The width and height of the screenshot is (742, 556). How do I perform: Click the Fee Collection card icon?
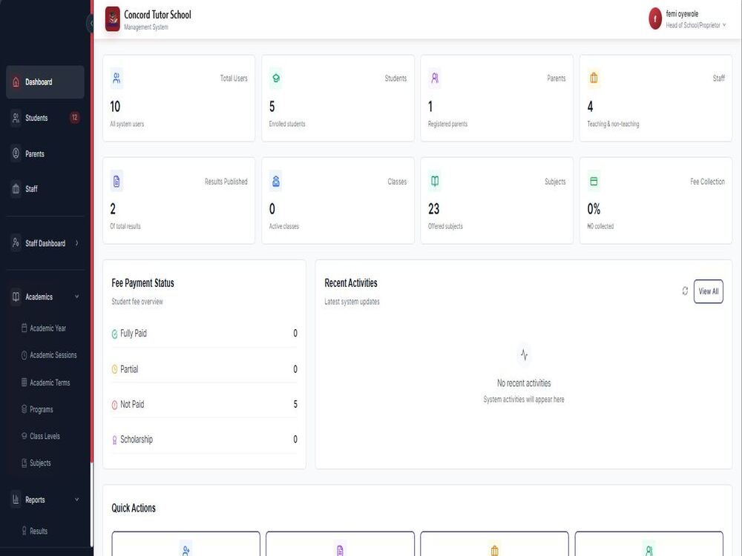coord(594,181)
